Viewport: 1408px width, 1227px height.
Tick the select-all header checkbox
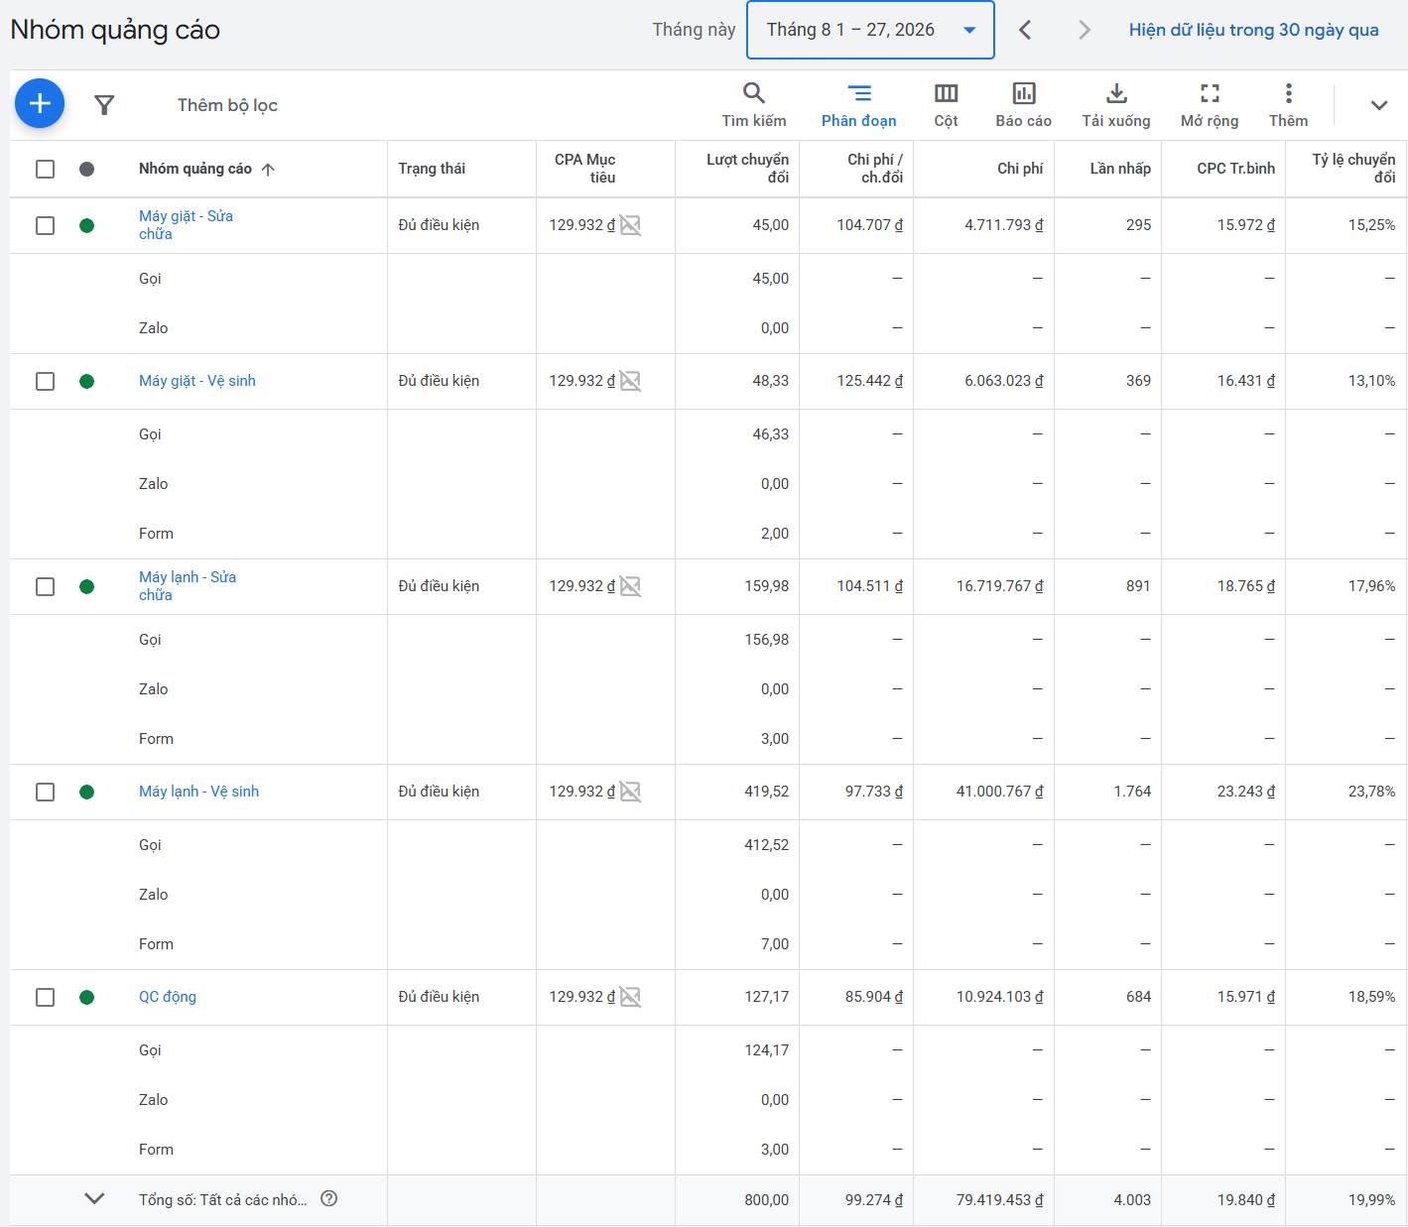pos(45,169)
